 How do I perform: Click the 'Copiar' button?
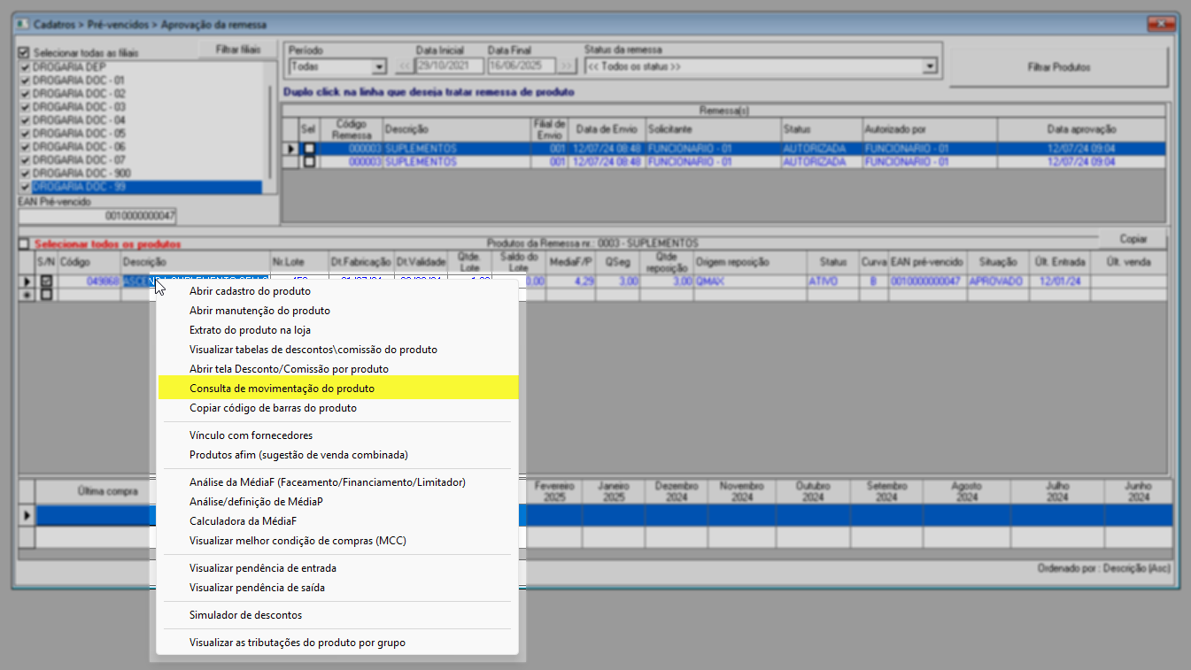1133,239
